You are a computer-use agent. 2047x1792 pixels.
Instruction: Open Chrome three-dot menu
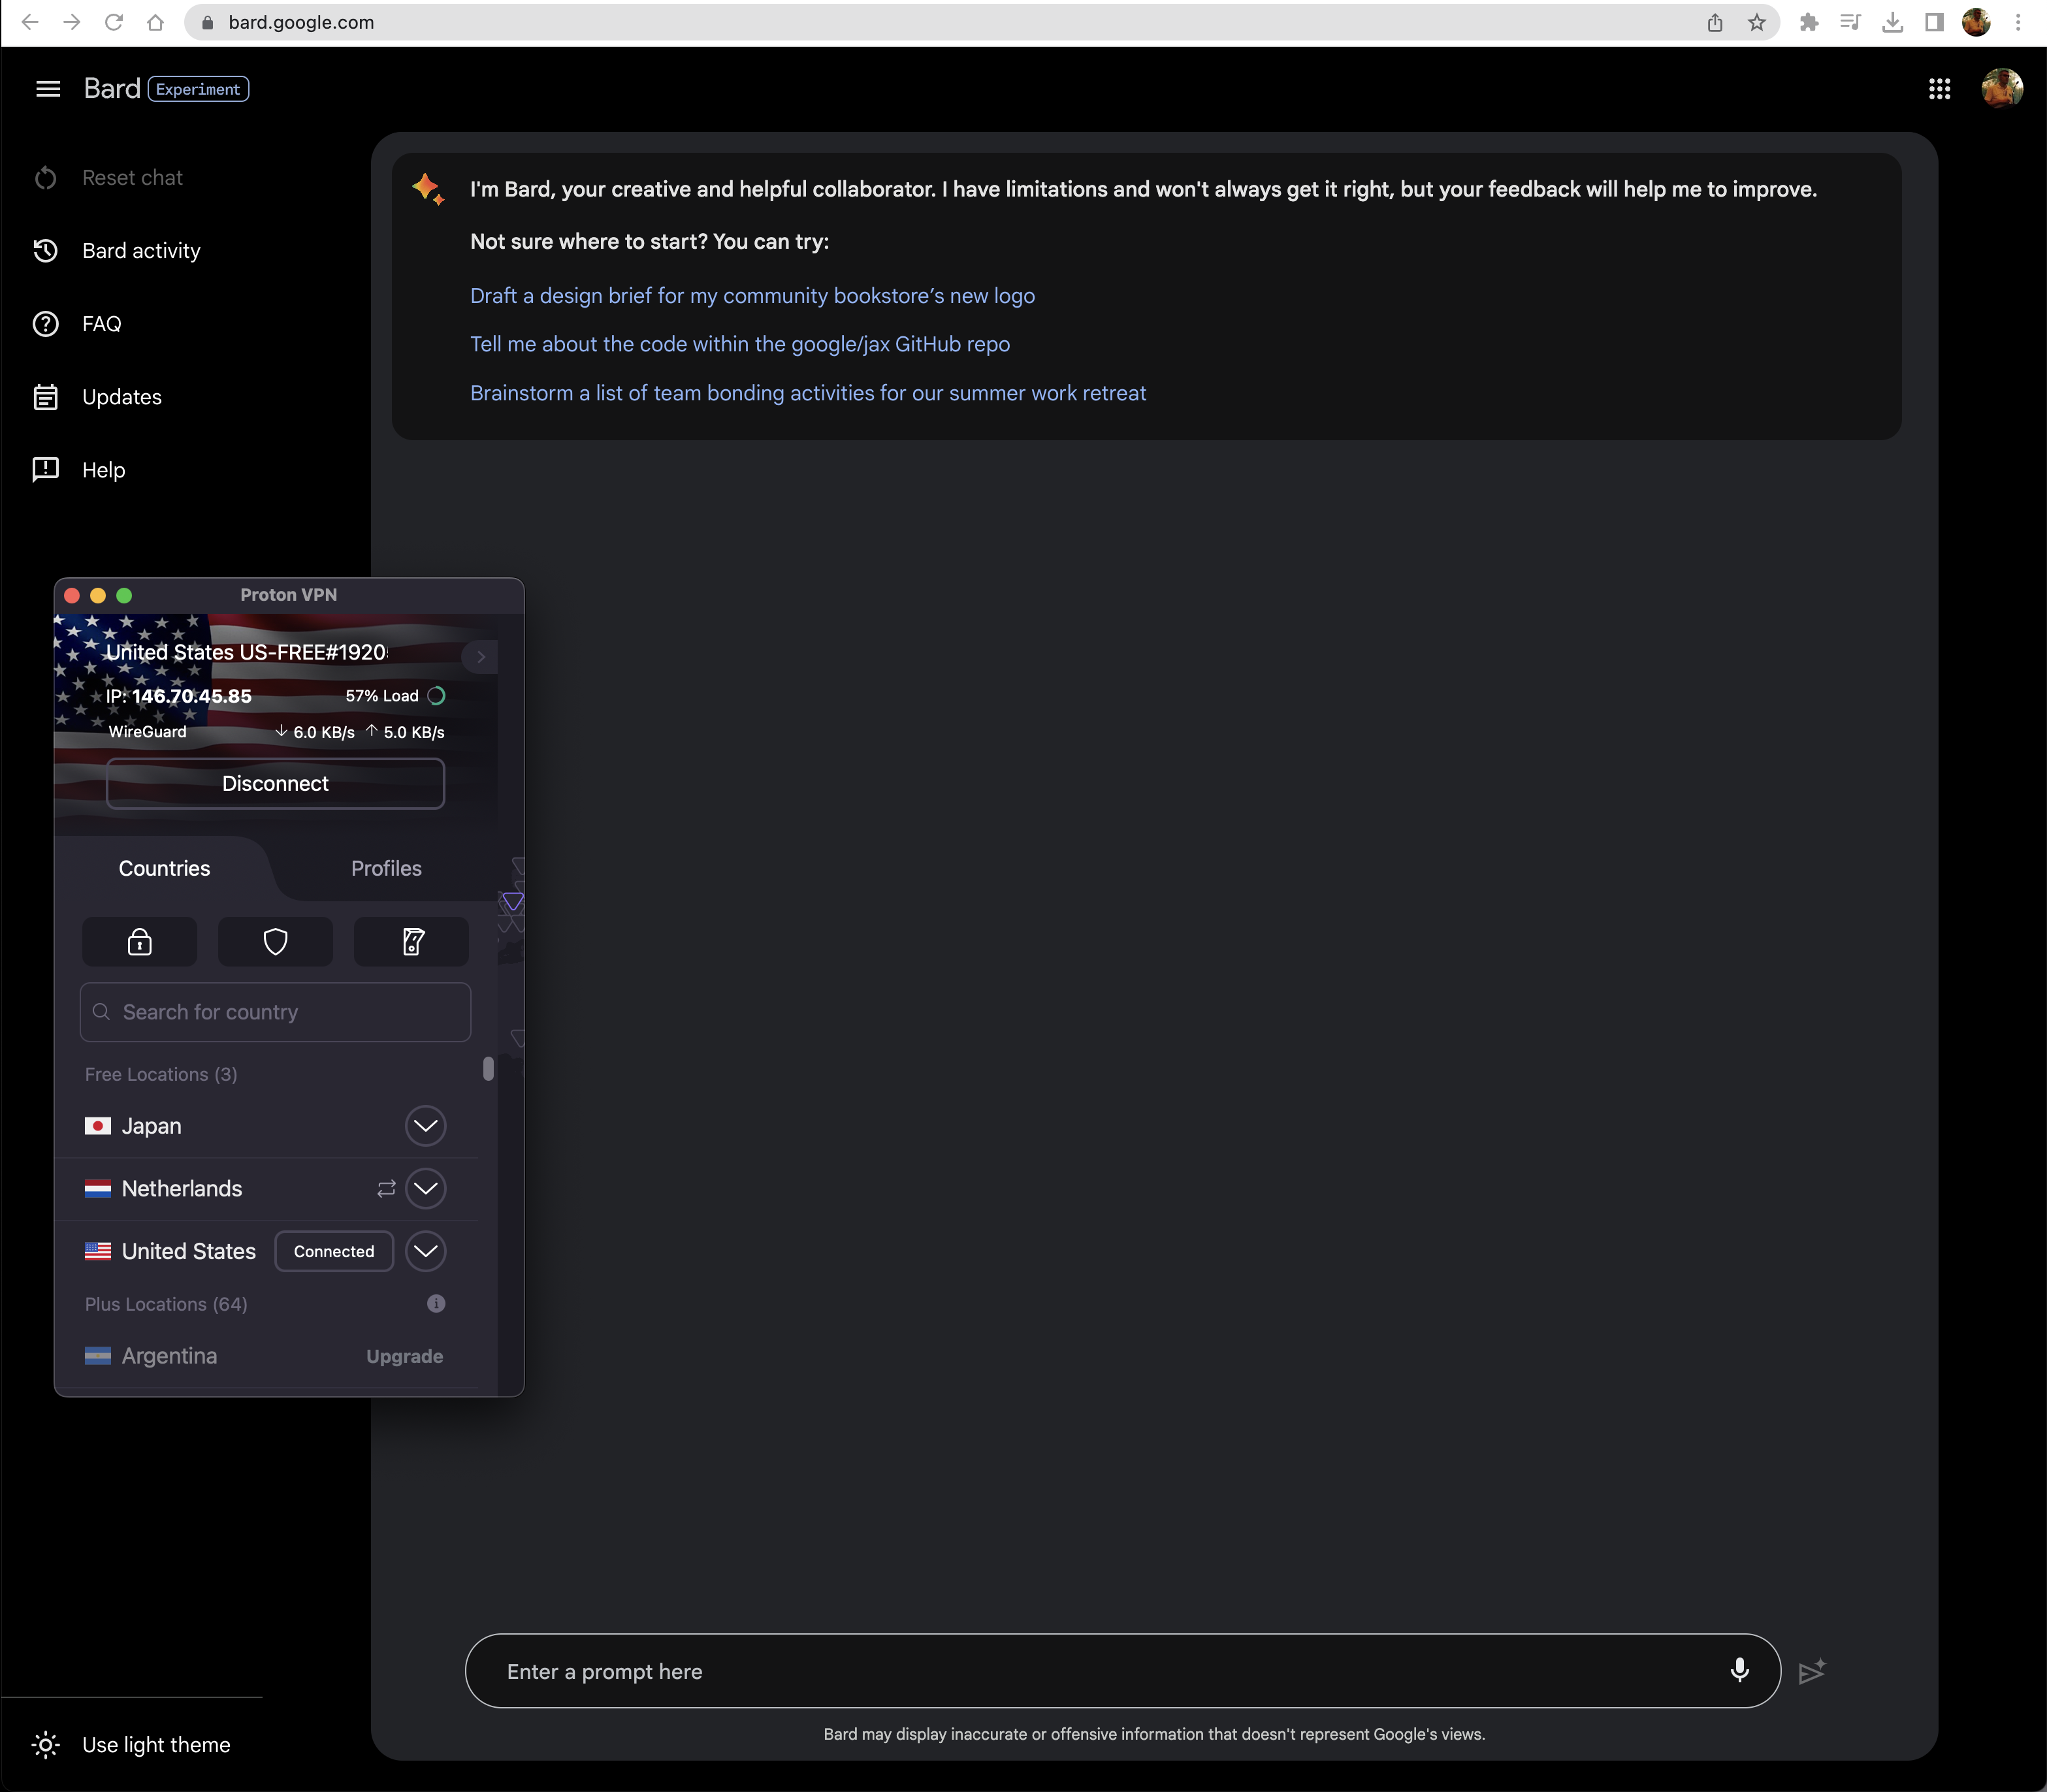pos(2018,22)
